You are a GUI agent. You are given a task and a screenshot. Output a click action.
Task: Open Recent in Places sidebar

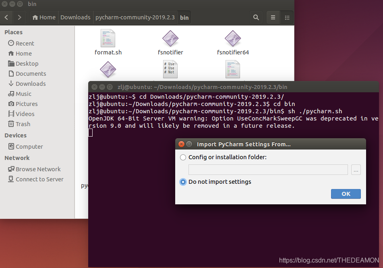point(21,43)
